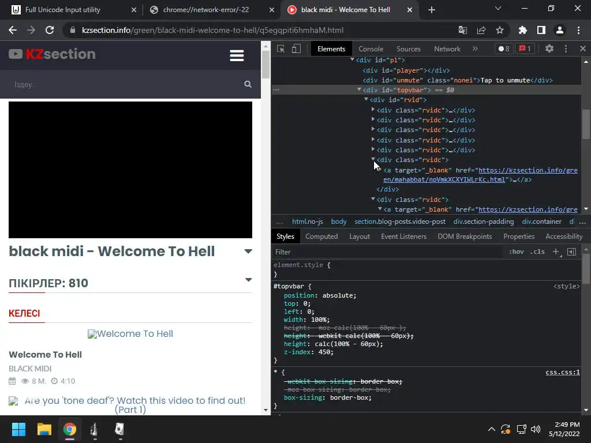Screen dimensions: 591x443
Task: Go back in Chrome
Action: pos(13,30)
